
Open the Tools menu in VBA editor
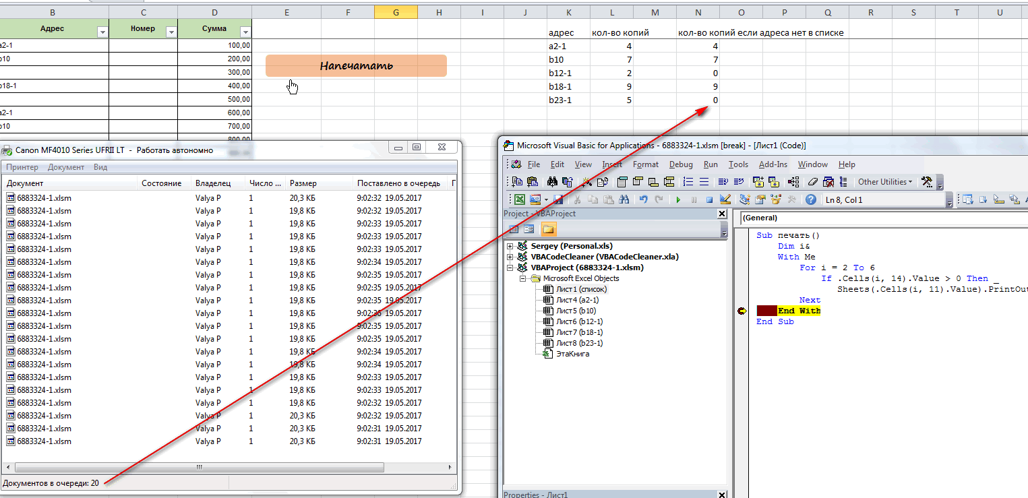pyautogui.click(x=738, y=164)
